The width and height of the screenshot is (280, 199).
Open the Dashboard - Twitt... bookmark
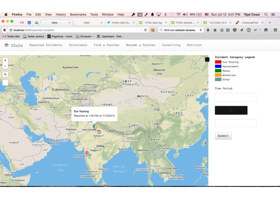tap(110, 36)
